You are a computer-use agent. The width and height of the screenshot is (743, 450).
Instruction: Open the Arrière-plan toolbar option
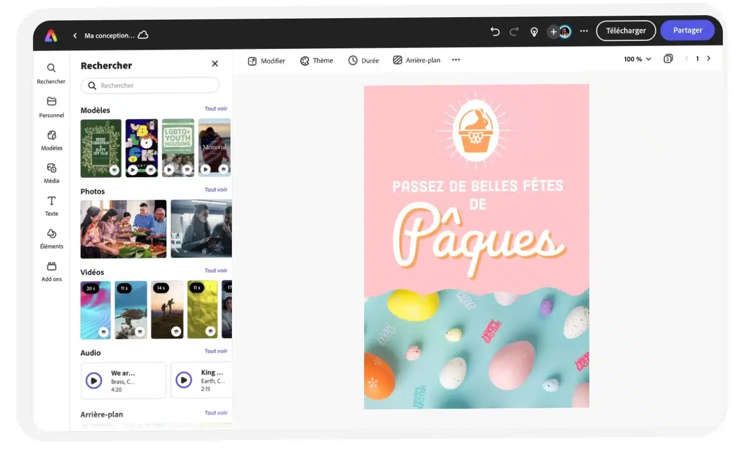click(416, 60)
